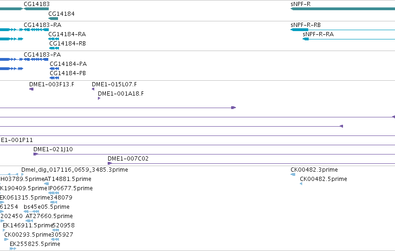This screenshot has width=395, height=251.
Task: Select the EK255825.5prime EST arrows
Action: [x=13, y=249]
